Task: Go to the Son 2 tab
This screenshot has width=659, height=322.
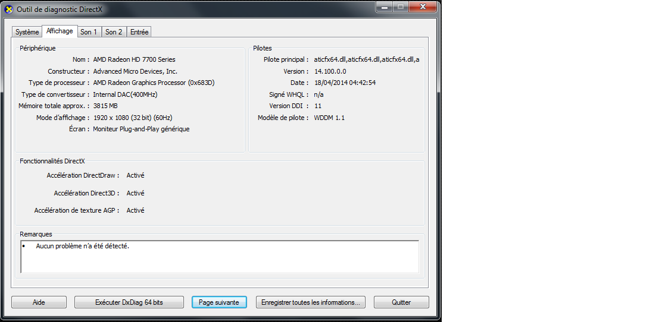Action: click(114, 32)
